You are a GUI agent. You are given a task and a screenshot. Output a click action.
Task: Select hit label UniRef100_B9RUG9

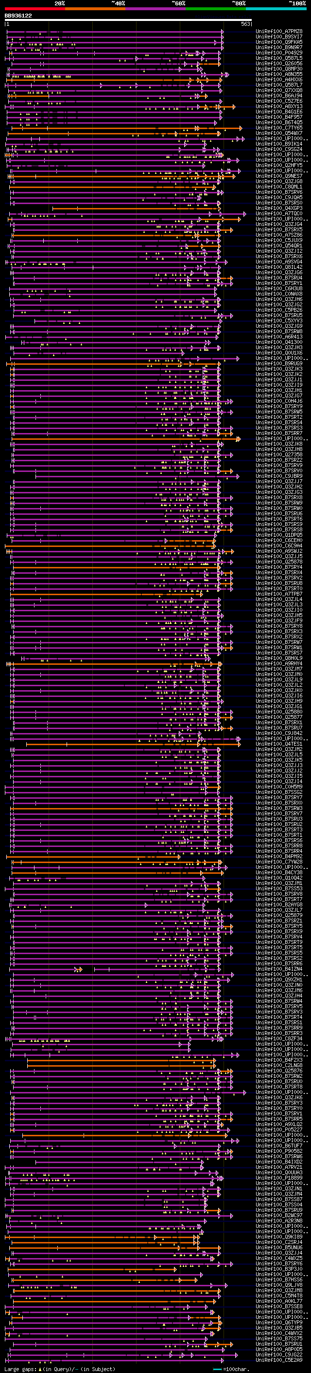[x=279, y=363]
